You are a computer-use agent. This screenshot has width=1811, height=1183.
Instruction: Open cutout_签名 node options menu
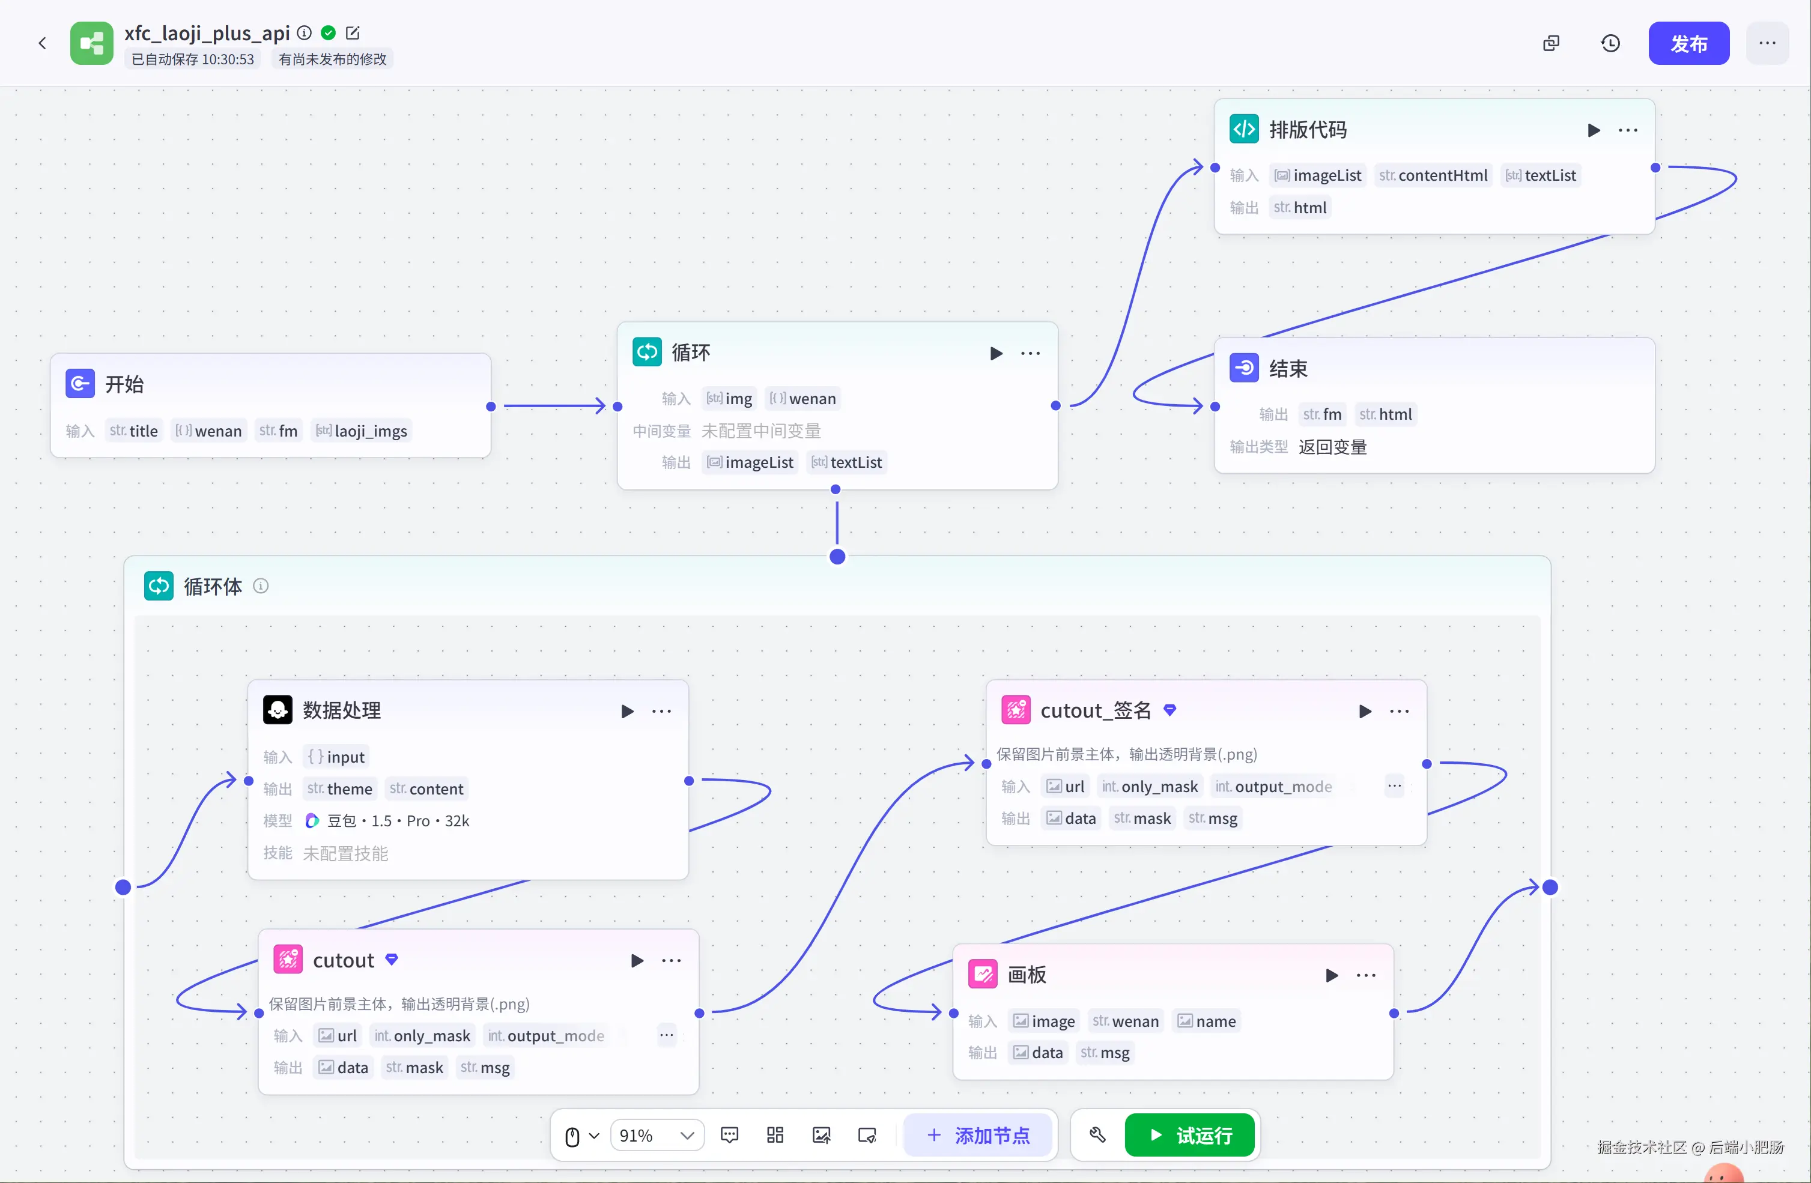pos(1400,712)
